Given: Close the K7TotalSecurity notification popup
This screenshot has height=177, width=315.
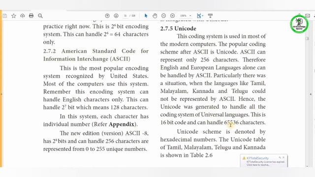Looking at the screenshot, I should pos(283,157).
